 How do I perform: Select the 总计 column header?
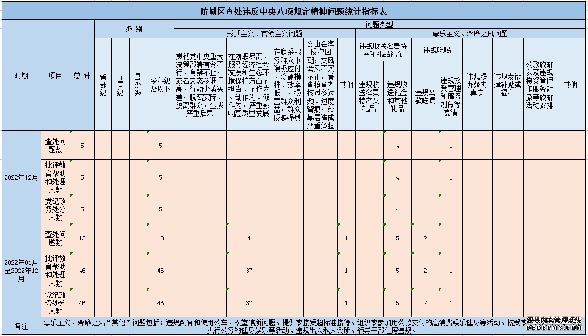point(82,76)
